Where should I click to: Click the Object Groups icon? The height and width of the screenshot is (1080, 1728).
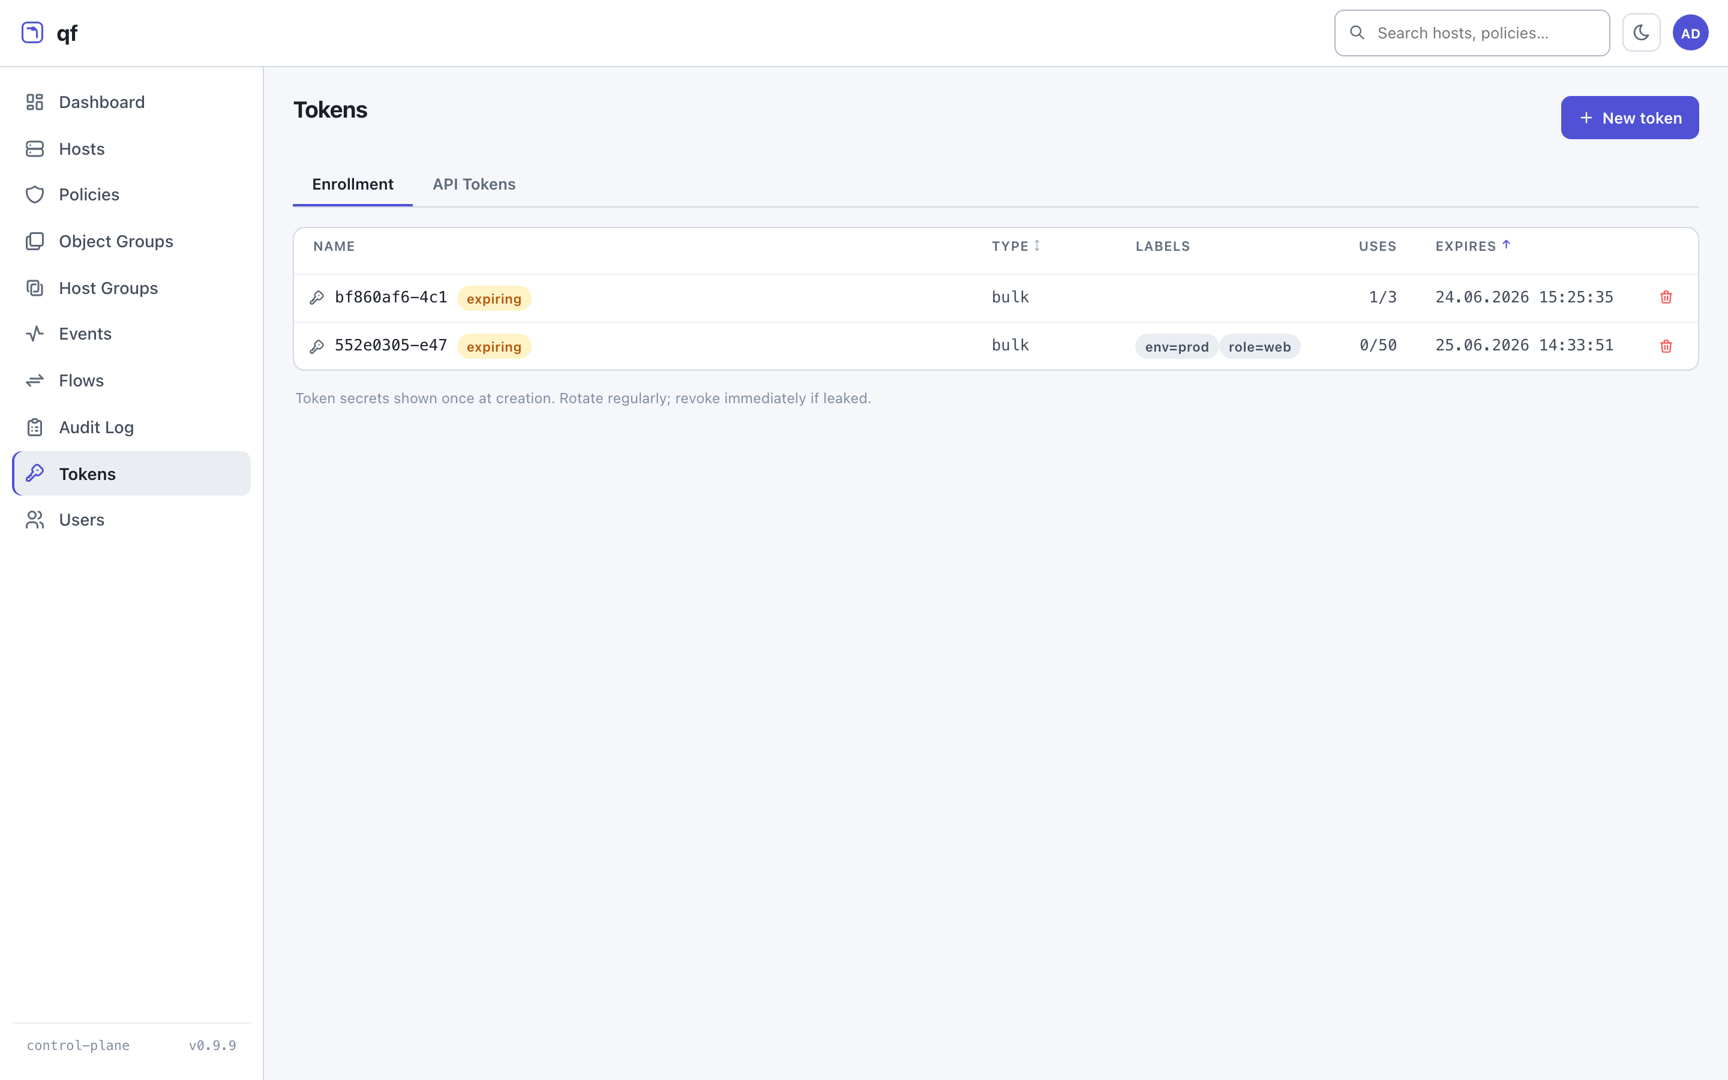pos(35,241)
